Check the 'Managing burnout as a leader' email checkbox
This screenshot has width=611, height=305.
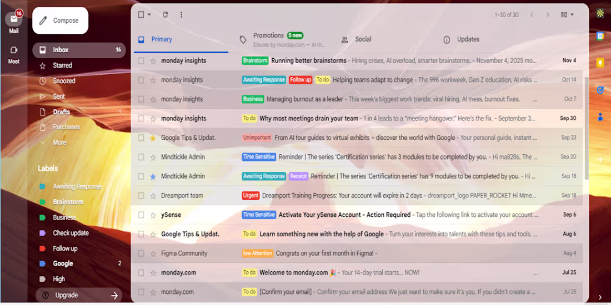[141, 99]
